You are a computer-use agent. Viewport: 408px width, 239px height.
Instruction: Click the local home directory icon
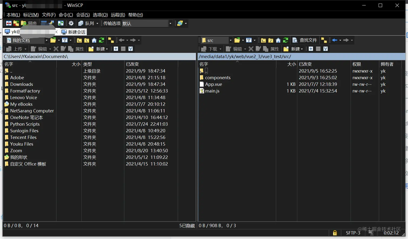(94, 40)
